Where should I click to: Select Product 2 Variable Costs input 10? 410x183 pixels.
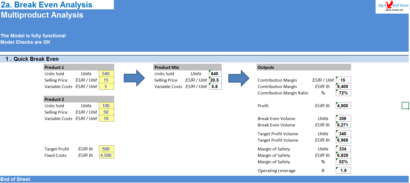coord(106,118)
